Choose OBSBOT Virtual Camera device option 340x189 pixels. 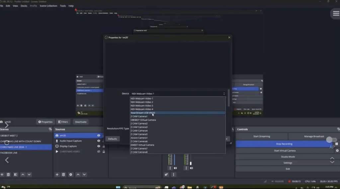(x=178, y=120)
